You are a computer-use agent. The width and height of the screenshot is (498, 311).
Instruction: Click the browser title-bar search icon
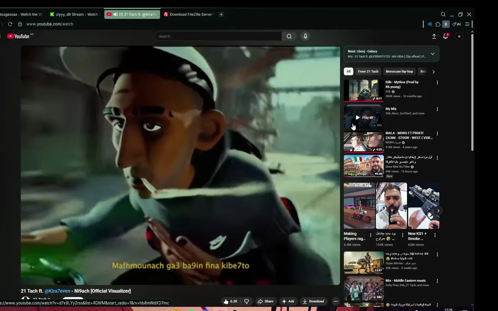pos(443,14)
